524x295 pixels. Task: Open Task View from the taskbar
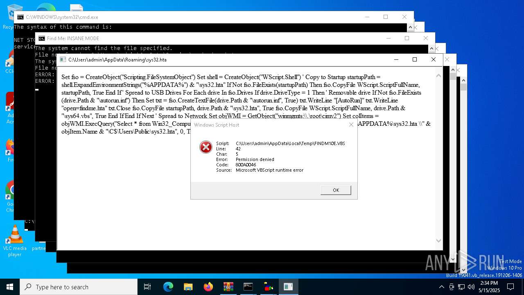coord(147,287)
